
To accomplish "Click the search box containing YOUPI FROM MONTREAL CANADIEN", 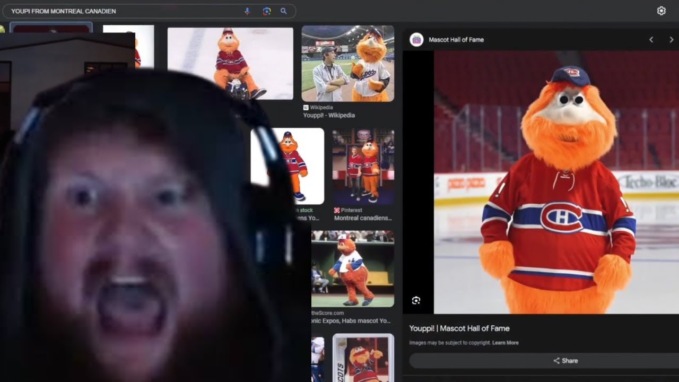I will (x=148, y=11).
